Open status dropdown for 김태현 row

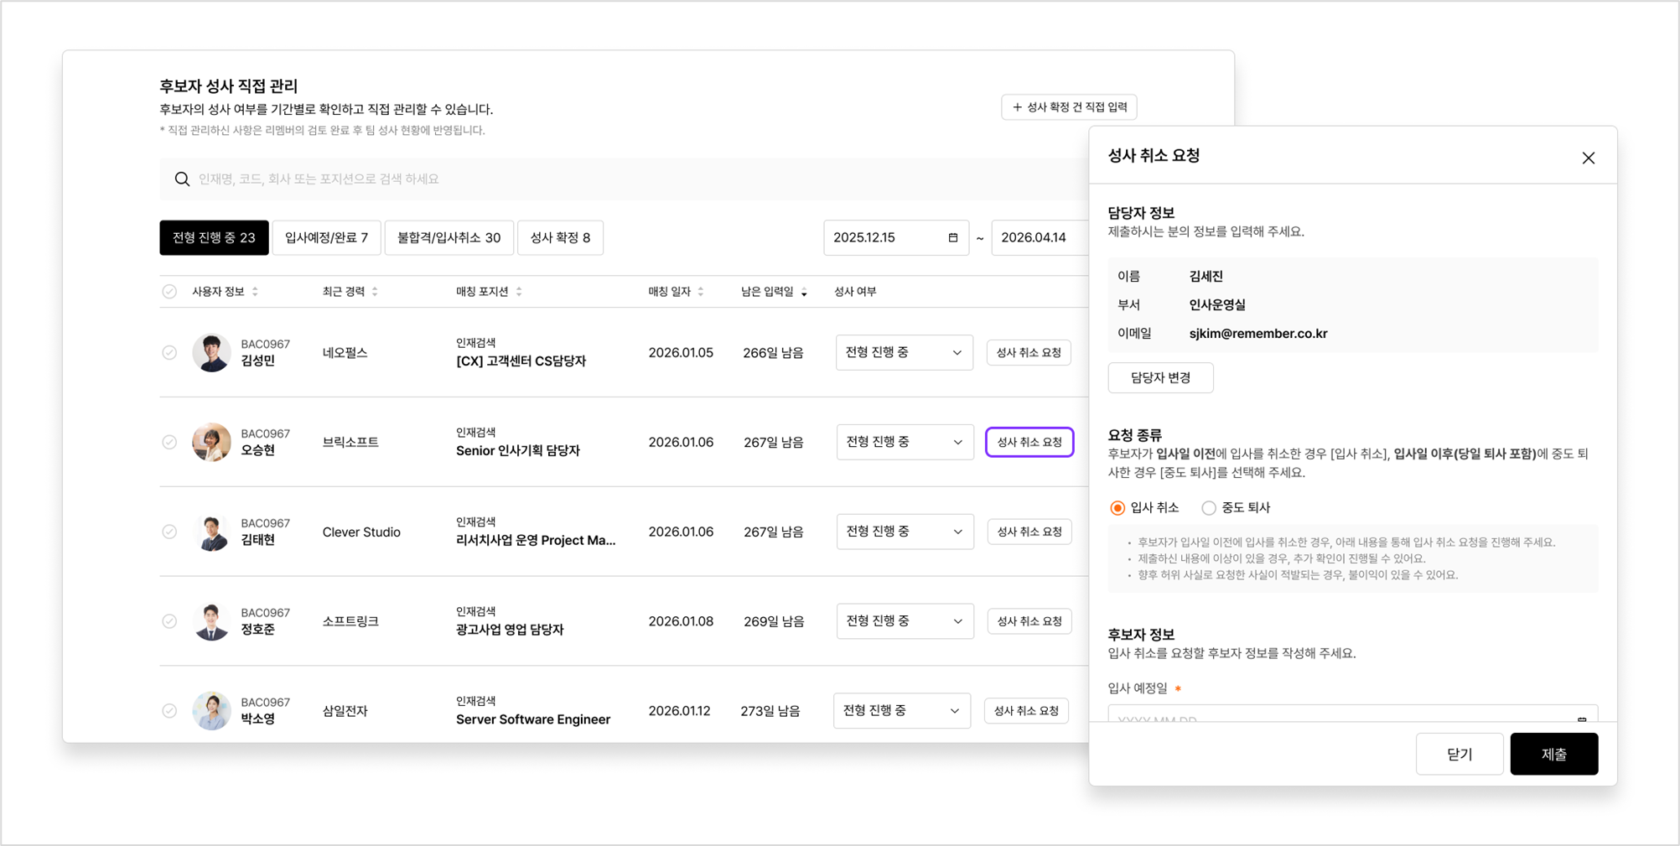905,532
